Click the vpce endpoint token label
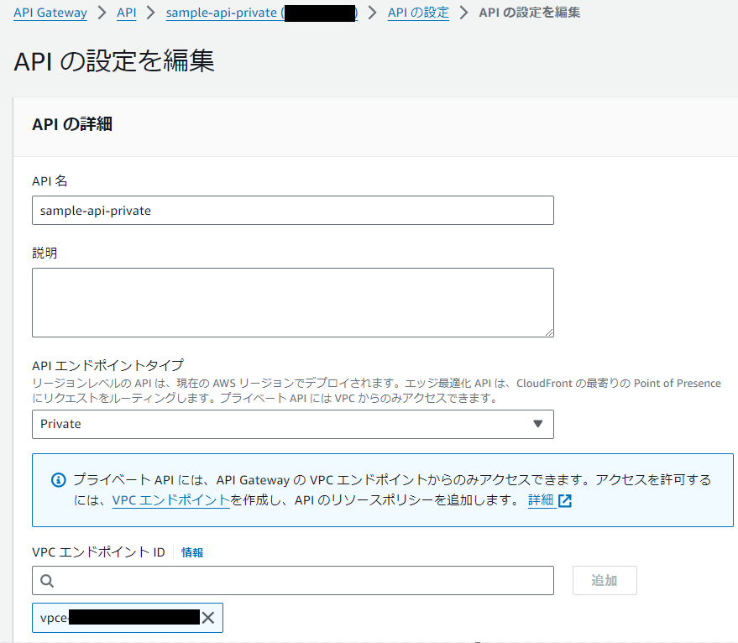 point(120,618)
